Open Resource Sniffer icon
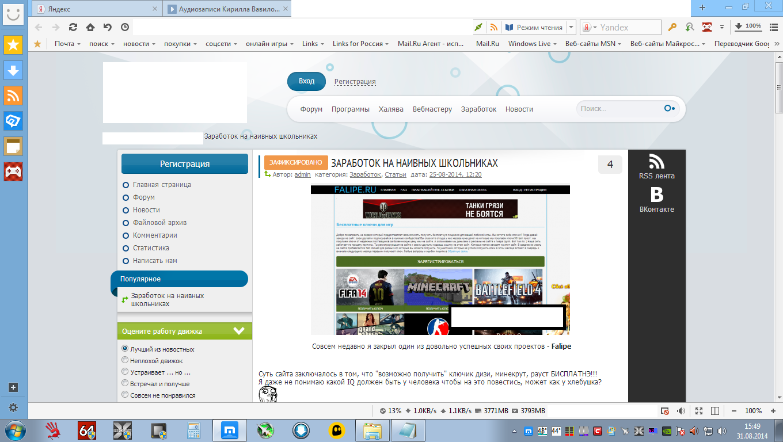This screenshot has height=442, width=783. [x=689, y=27]
